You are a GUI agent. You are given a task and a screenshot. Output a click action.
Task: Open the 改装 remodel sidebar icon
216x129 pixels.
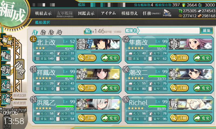(x=6, y=70)
